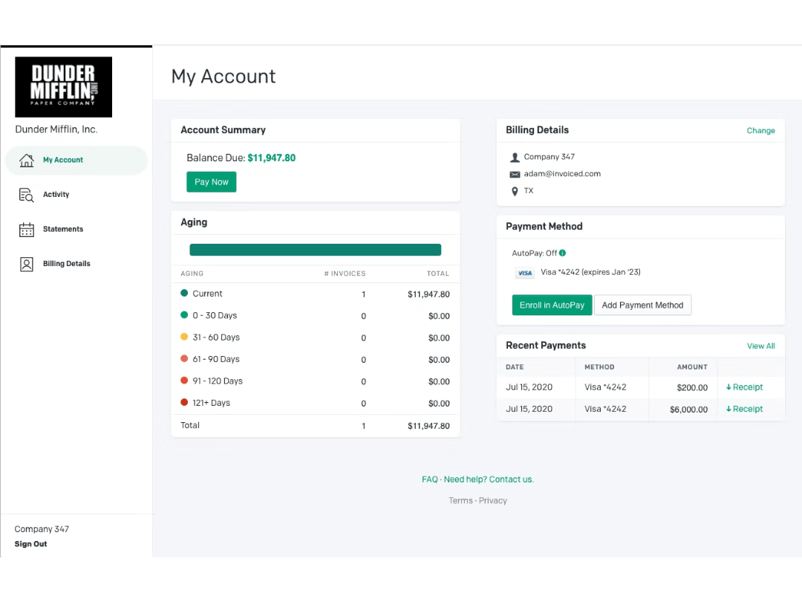802x602 pixels.
Task: Click the Activity list icon in sidebar
Action: (x=27, y=195)
